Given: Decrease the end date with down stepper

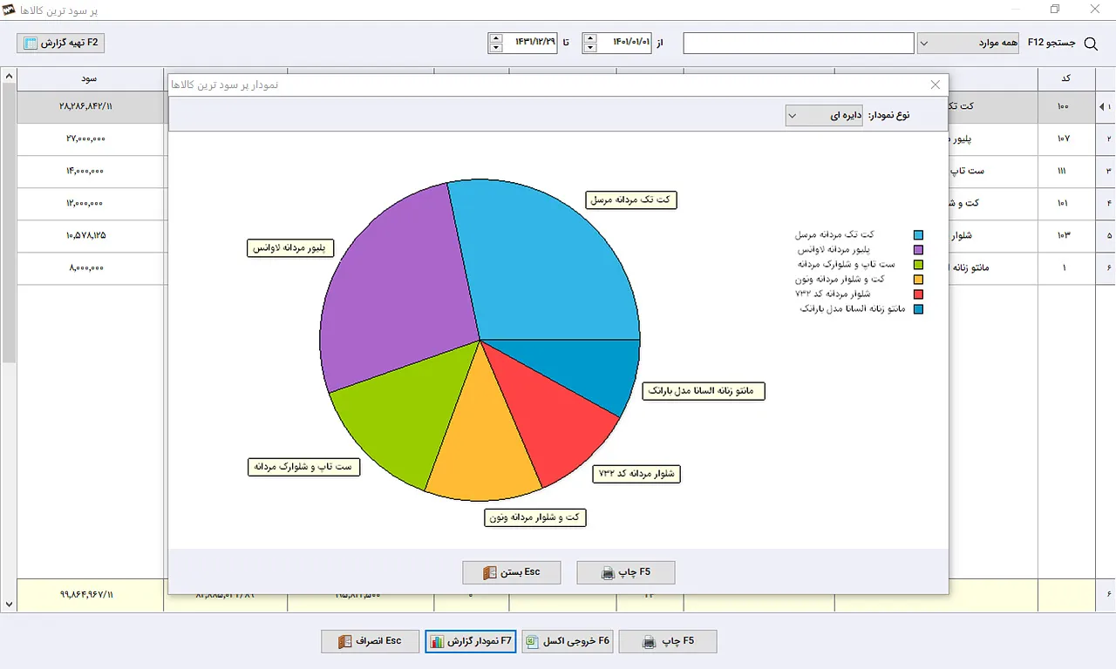Looking at the screenshot, I should click(496, 48).
